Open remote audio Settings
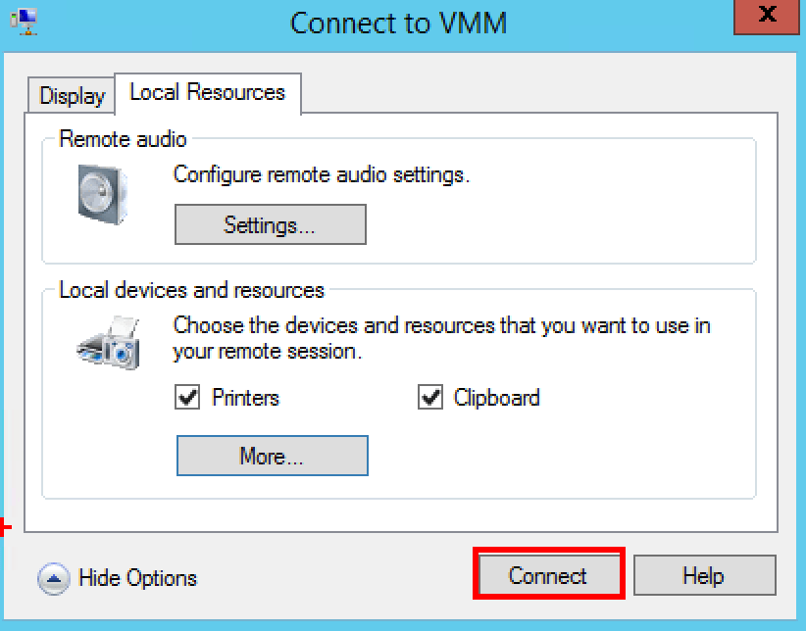 tap(270, 223)
